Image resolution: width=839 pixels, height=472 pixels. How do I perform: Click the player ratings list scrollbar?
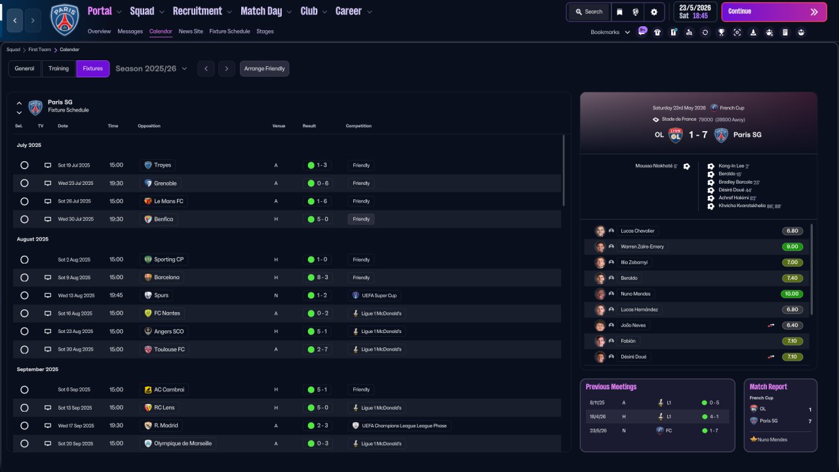click(811, 269)
